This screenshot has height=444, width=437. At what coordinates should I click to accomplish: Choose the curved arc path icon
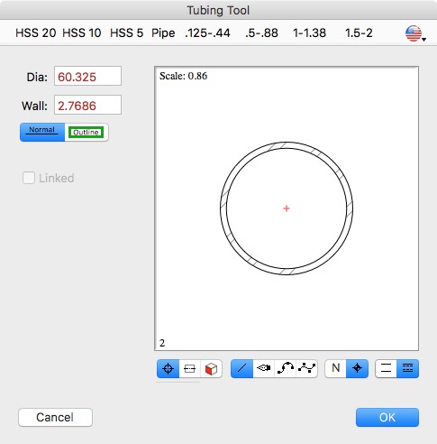tap(285, 368)
